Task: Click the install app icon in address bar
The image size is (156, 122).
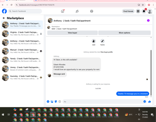Action: point(139,5)
